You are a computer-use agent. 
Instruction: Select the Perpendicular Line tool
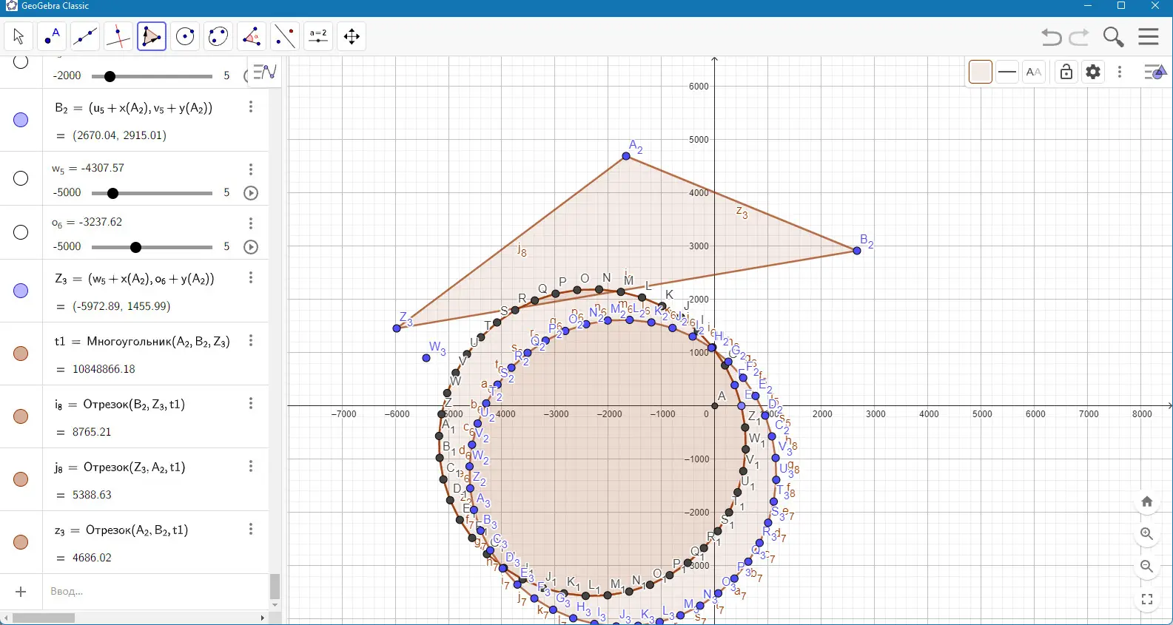pyautogui.click(x=118, y=36)
